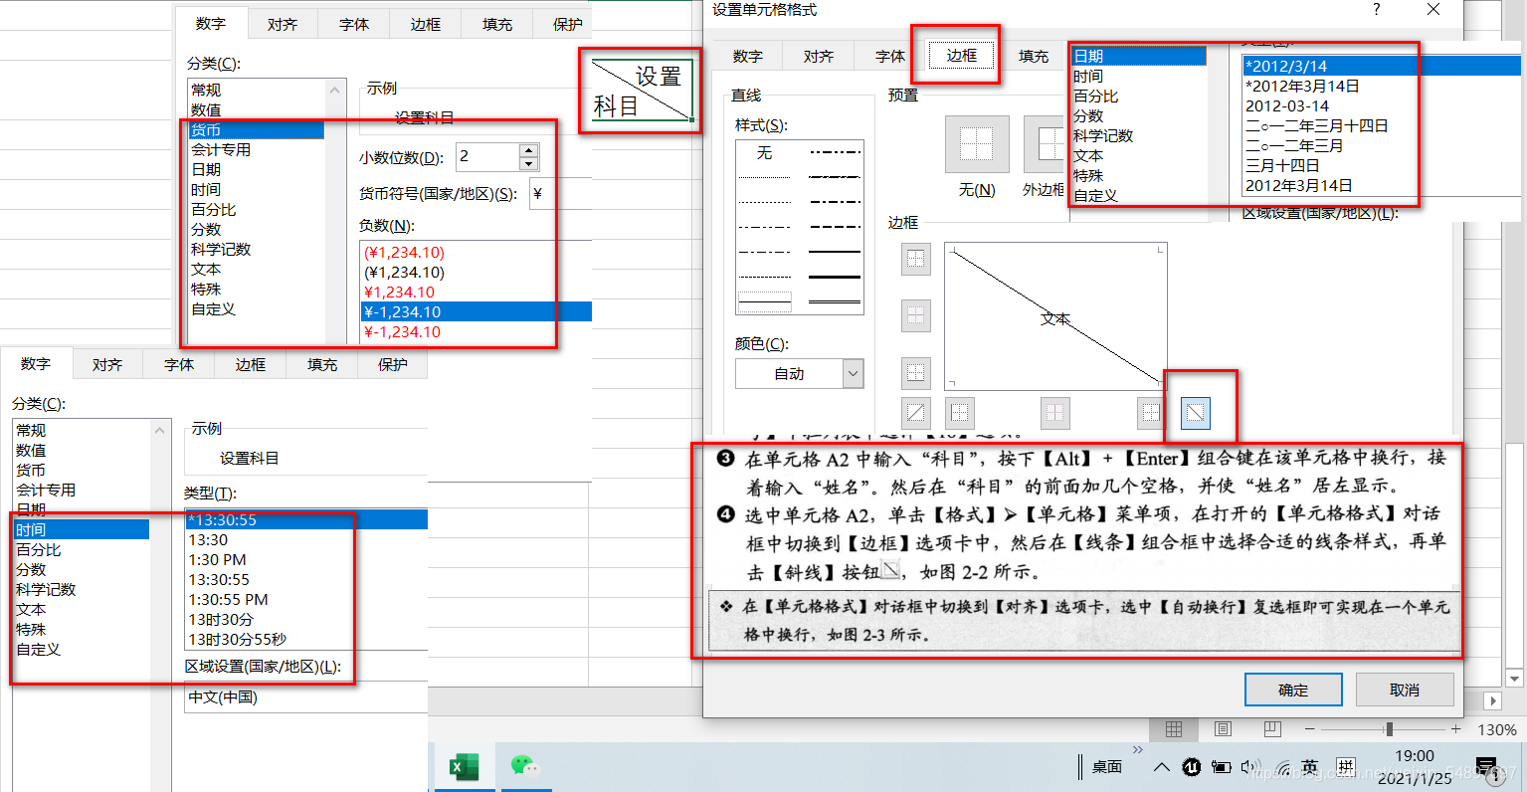Open 字体 tab in time dialog
Viewport: 1527px width, 792px height.
[179, 365]
